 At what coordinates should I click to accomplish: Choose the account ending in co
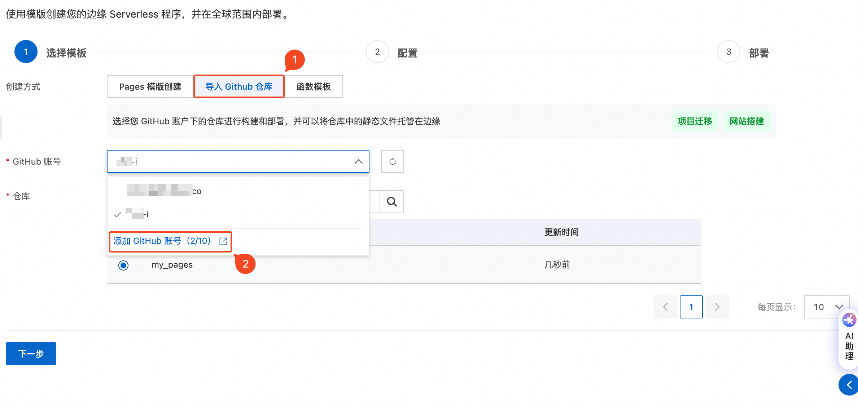(x=164, y=191)
